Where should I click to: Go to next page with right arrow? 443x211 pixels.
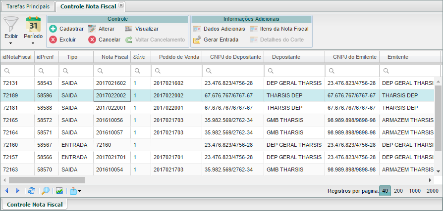pyautogui.click(x=18, y=191)
